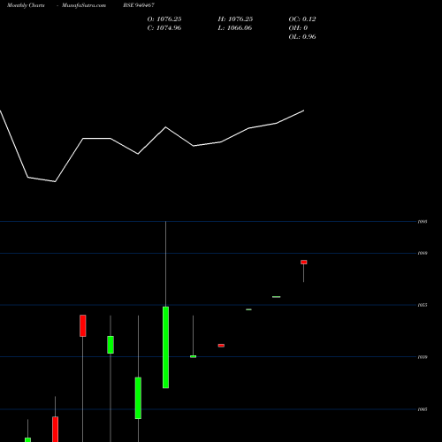Viewport: 442px width, 442px height.
Task: Select the tallest green candle with long upper wick
Action: coord(165,347)
